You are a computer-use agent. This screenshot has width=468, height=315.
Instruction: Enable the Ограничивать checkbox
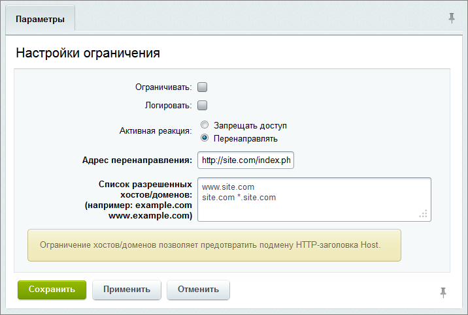[203, 87]
